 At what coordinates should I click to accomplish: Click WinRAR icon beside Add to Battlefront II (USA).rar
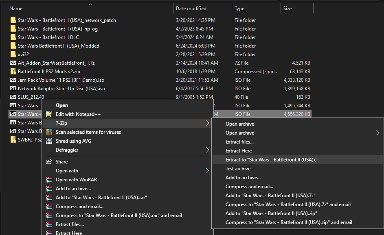pyautogui.click(x=49, y=198)
